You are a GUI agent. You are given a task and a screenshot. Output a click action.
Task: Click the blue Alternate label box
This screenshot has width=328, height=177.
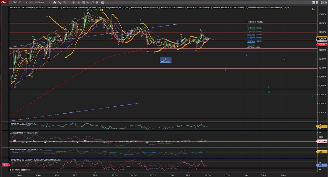click(165, 60)
